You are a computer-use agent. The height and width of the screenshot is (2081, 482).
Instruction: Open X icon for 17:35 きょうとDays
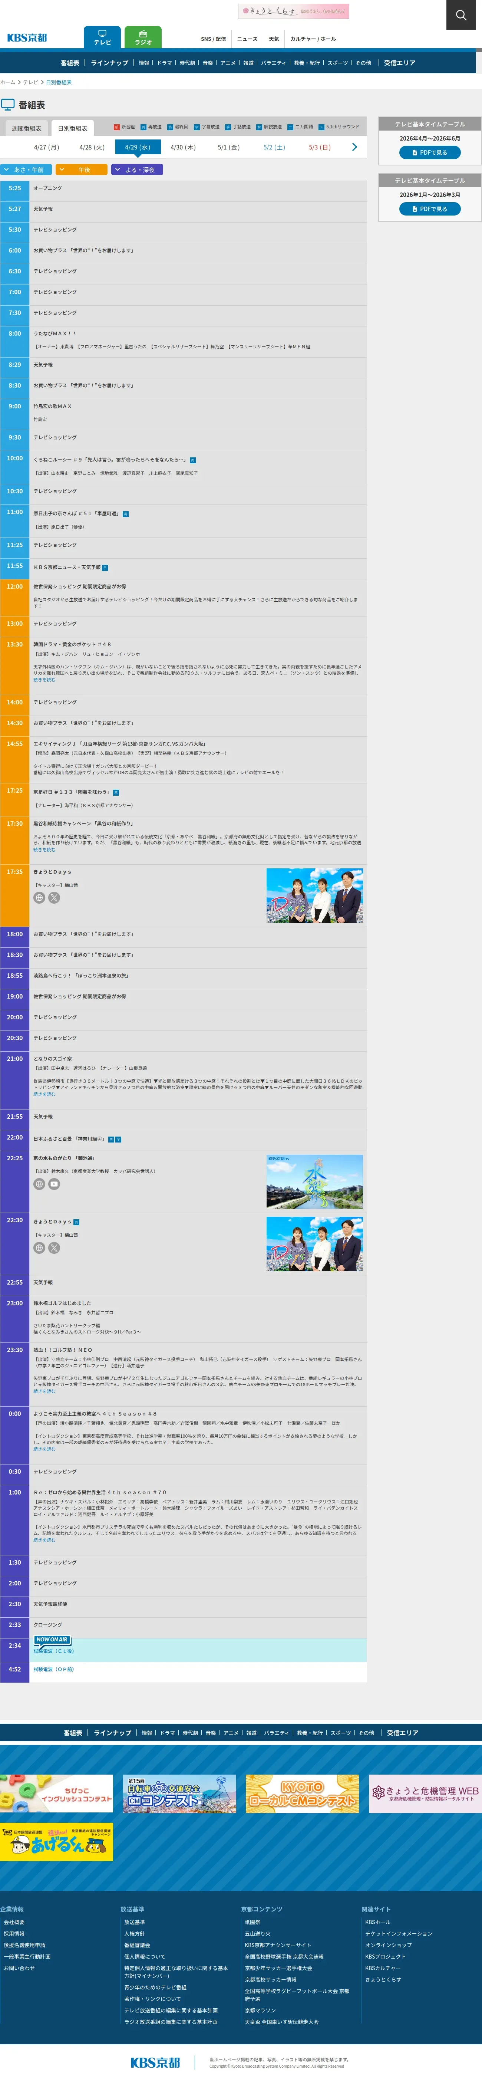pos(54,898)
